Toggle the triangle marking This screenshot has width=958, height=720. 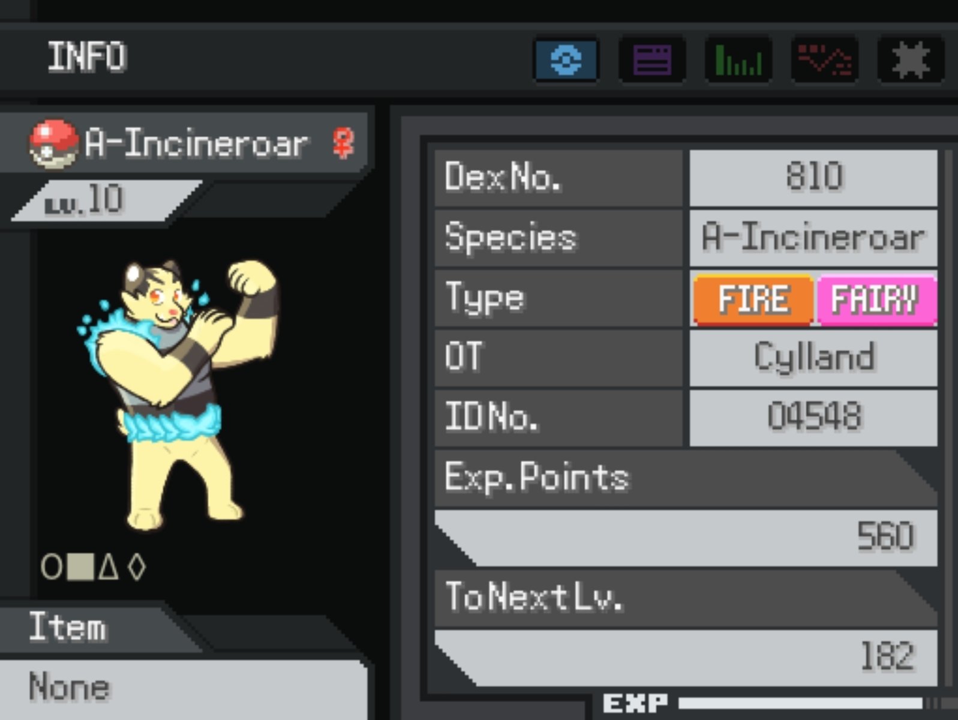109,566
